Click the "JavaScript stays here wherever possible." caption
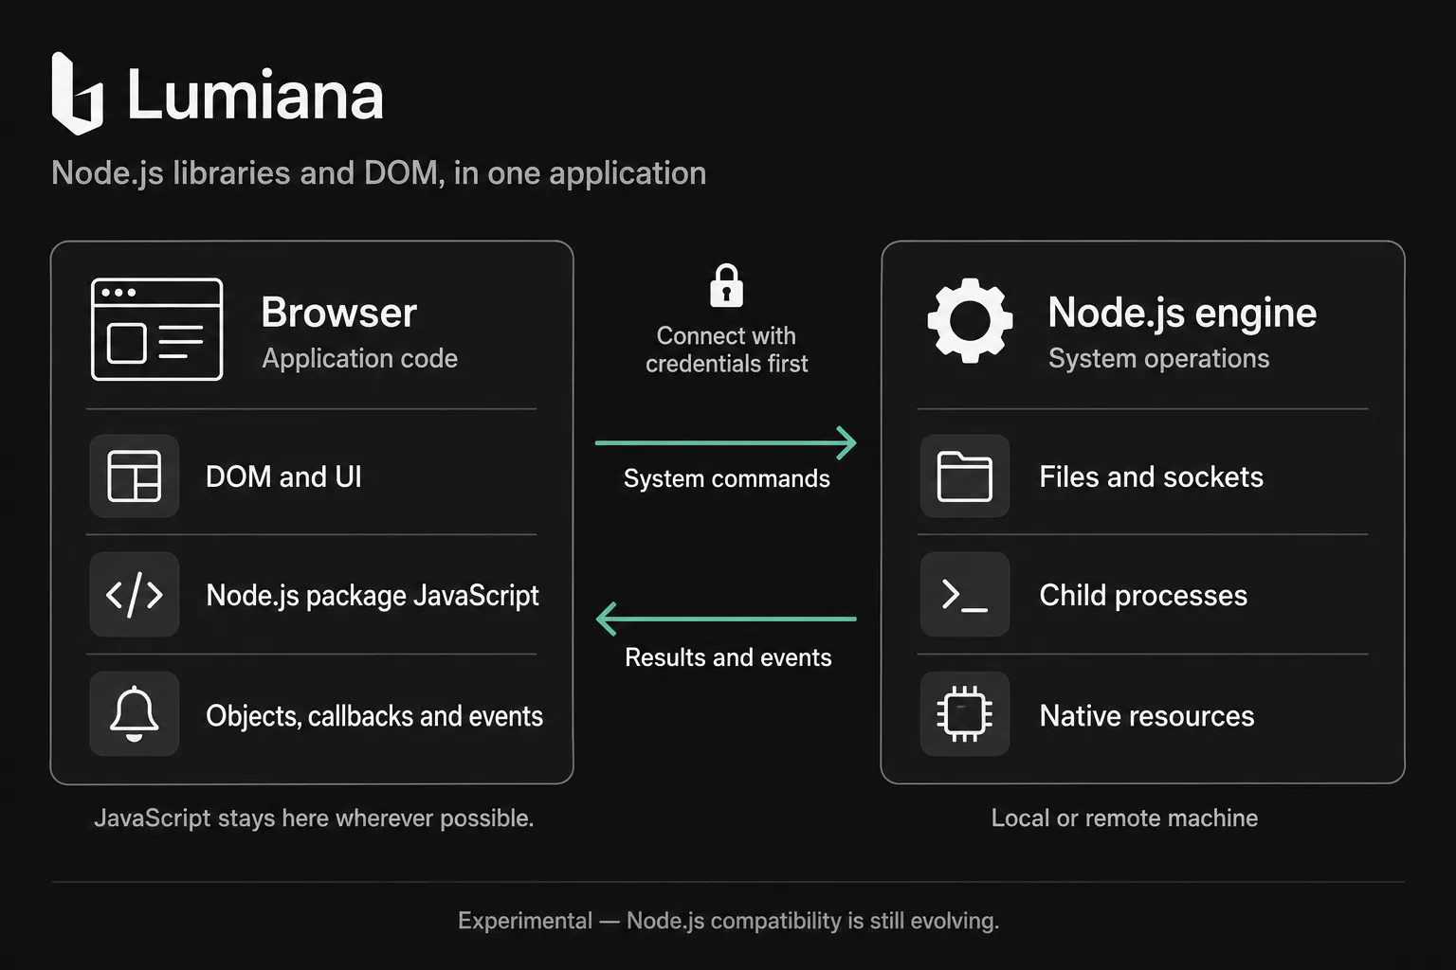 (314, 817)
